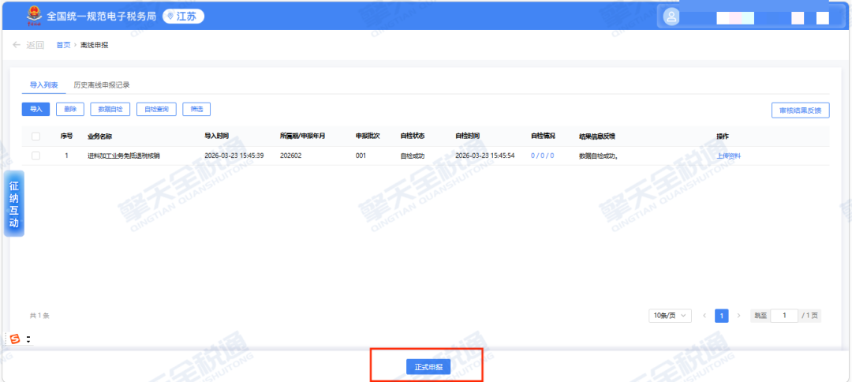Click previous page arrow

pyautogui.click(x=704, y=316)
